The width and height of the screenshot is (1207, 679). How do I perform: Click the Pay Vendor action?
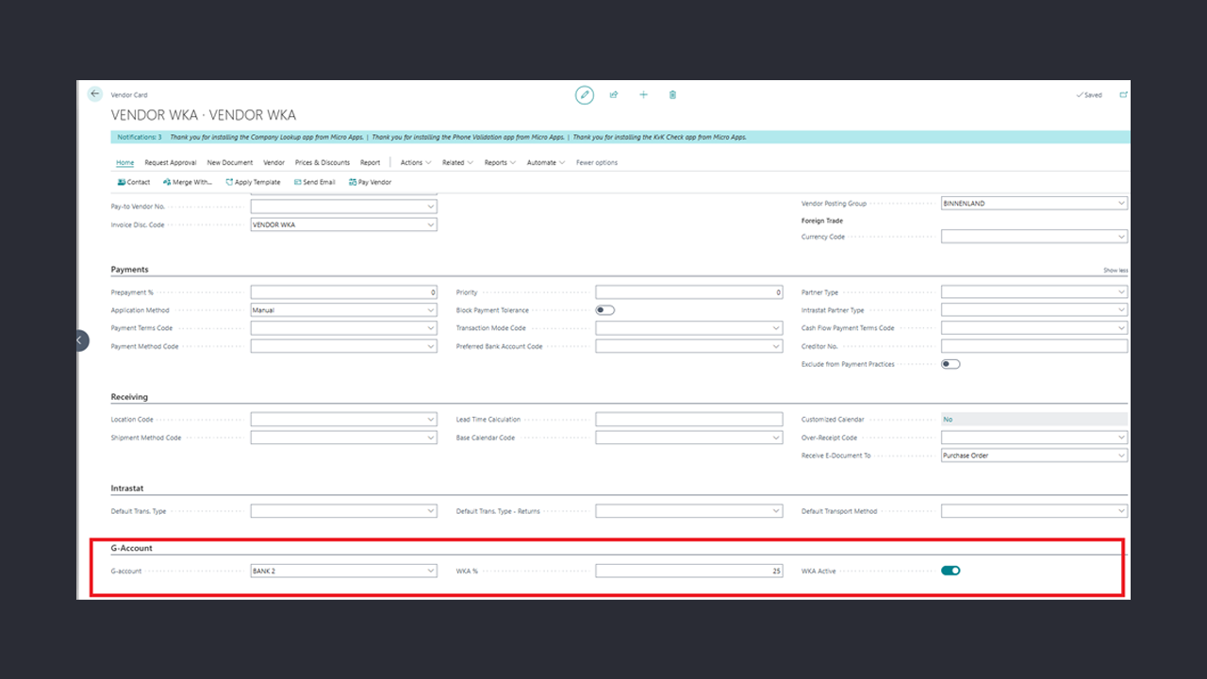click(x=370, y=182)
